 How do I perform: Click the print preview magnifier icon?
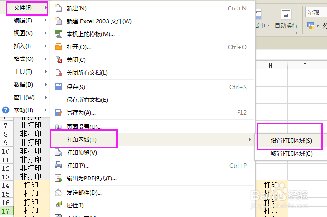click(x=58, y=152)
